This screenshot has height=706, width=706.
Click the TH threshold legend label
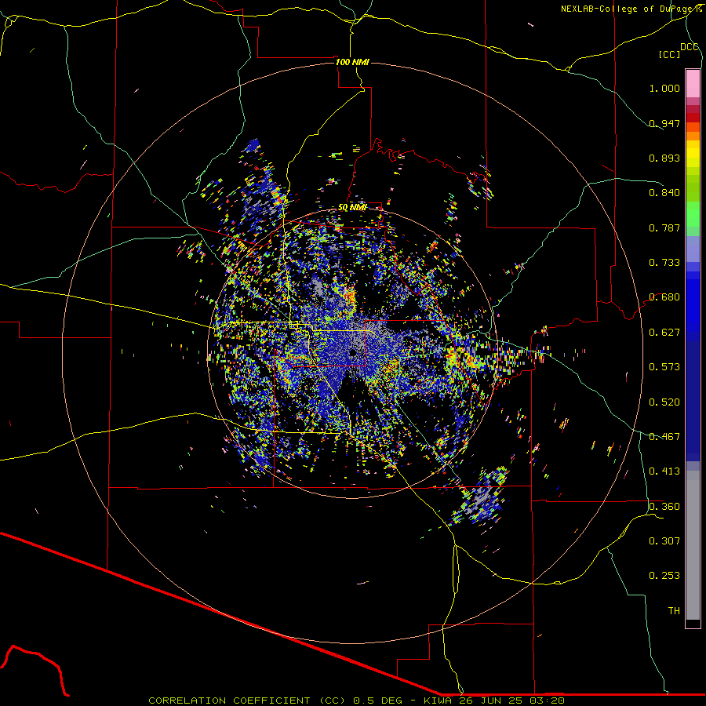(x=674, y=611)
